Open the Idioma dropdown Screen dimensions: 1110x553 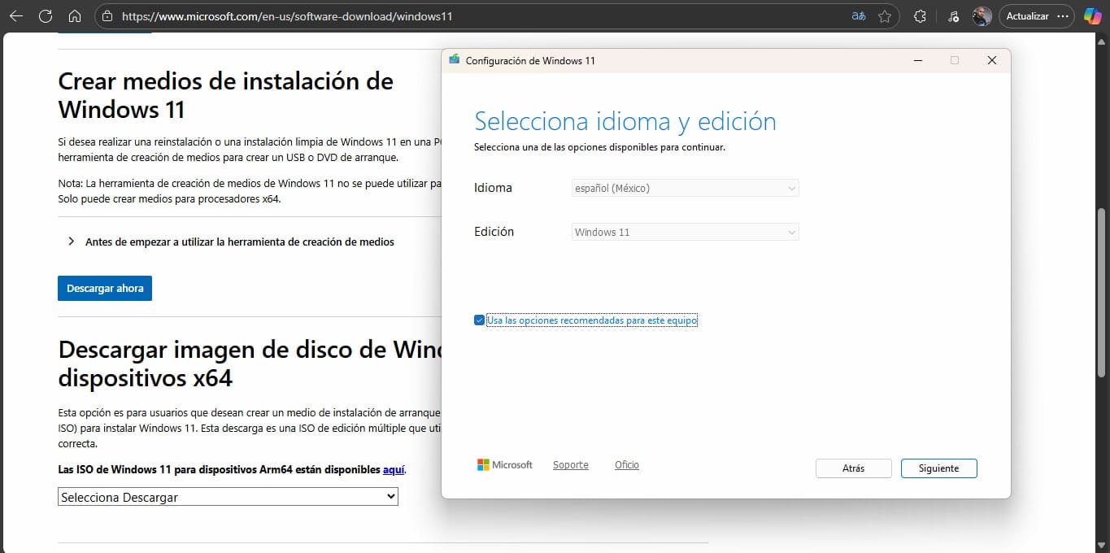click(686, 188)
